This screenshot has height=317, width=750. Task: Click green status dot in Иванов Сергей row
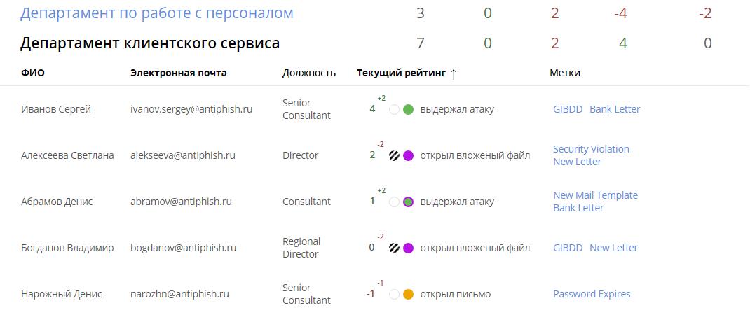[408, 109]
